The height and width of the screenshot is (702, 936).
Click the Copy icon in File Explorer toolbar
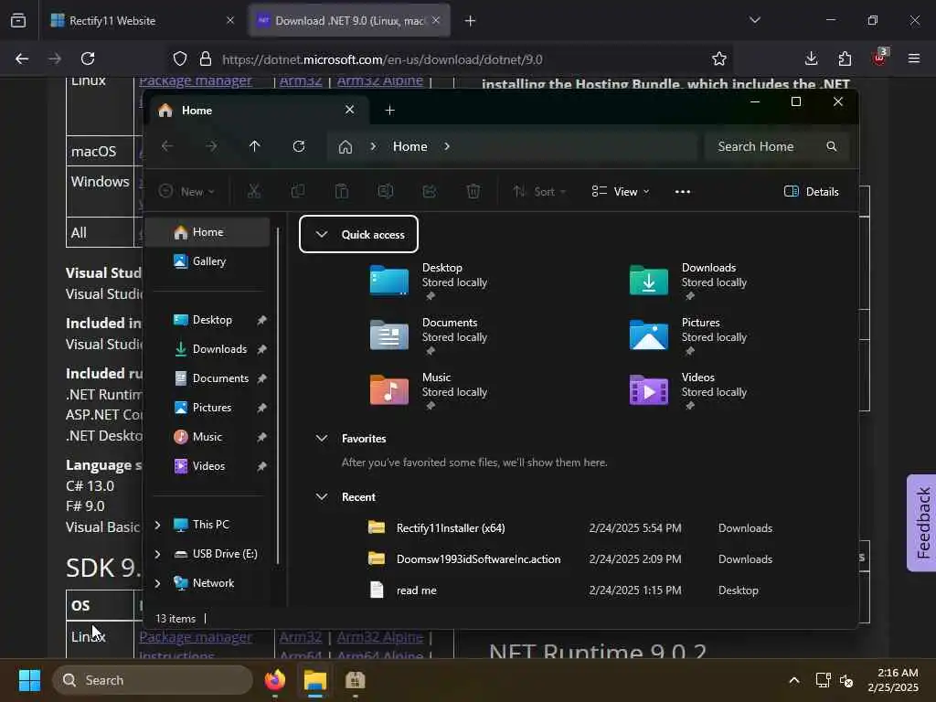click(x=297, y=191)
